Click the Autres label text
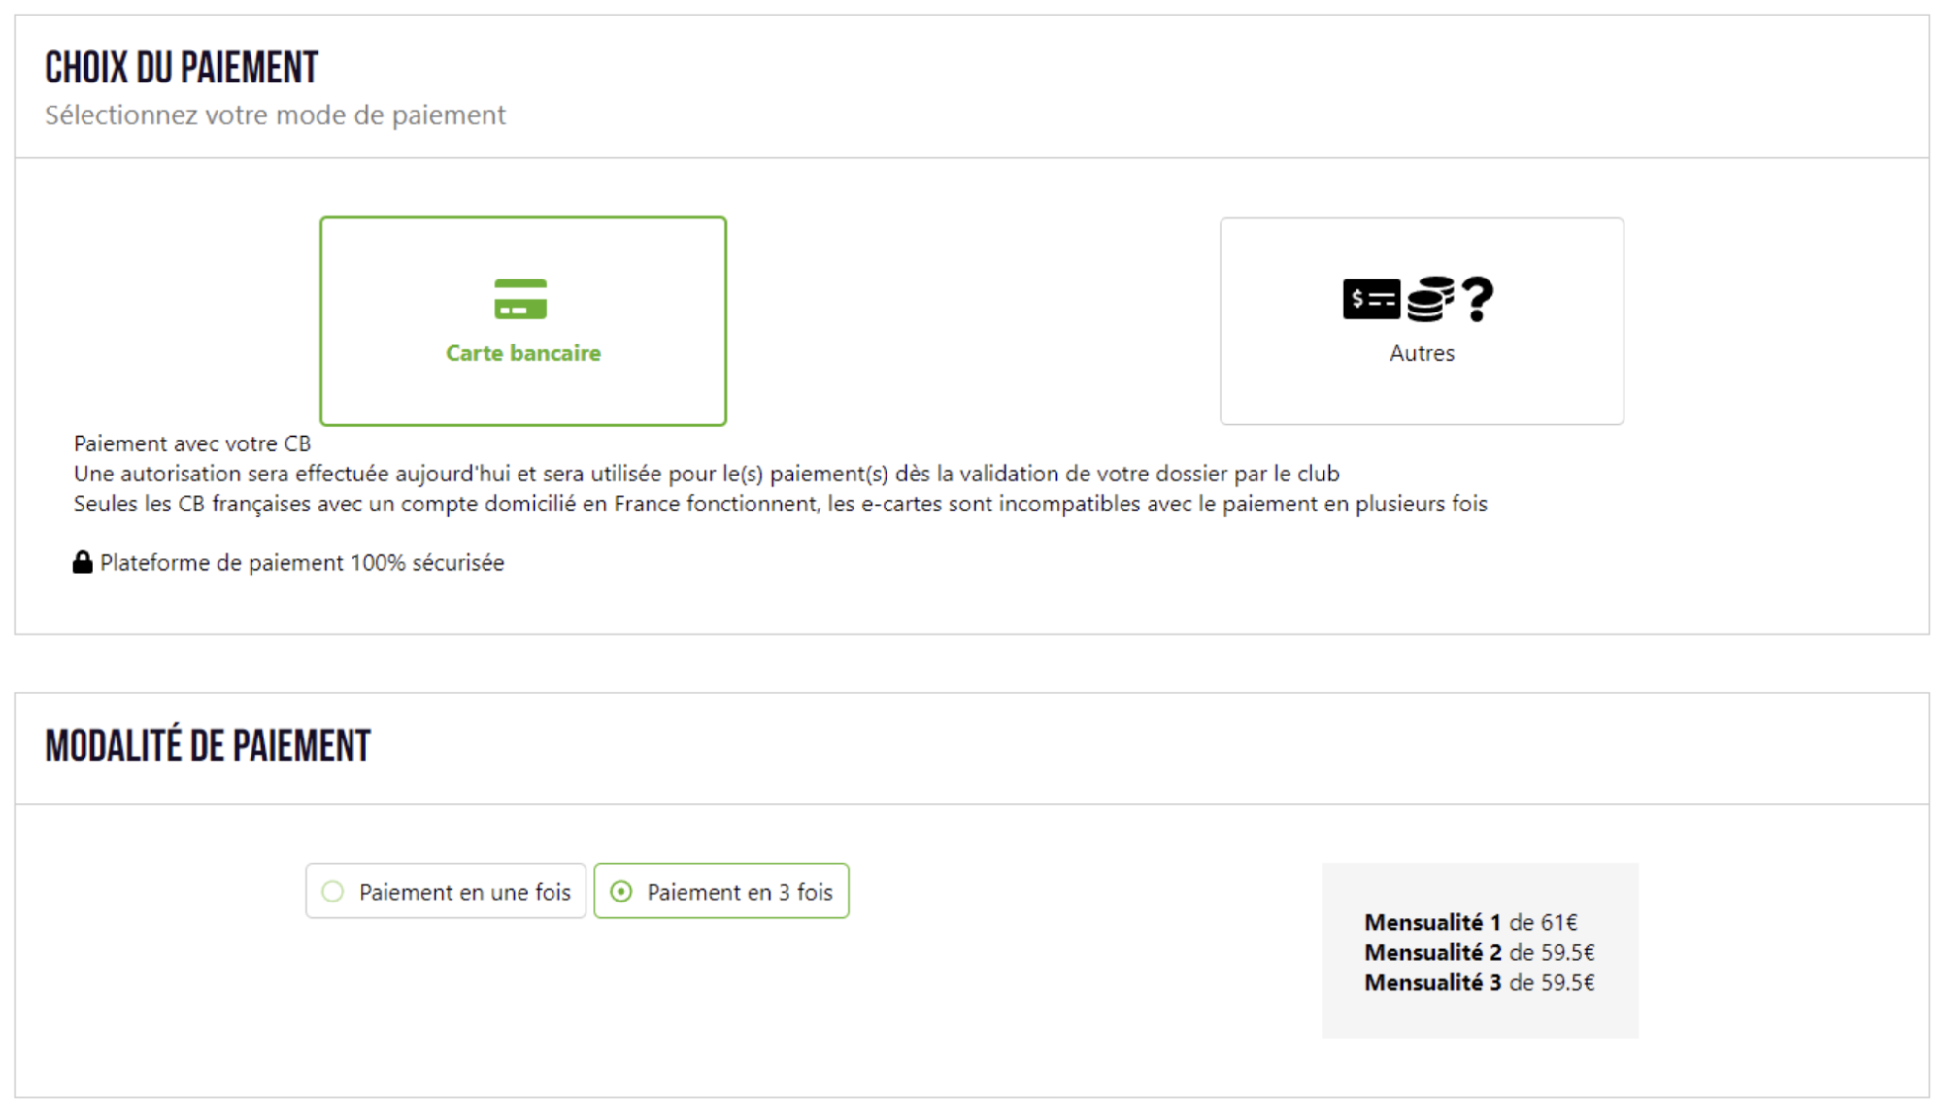The width and height of the screenshot is (1942, 1115). [1422, 353]
